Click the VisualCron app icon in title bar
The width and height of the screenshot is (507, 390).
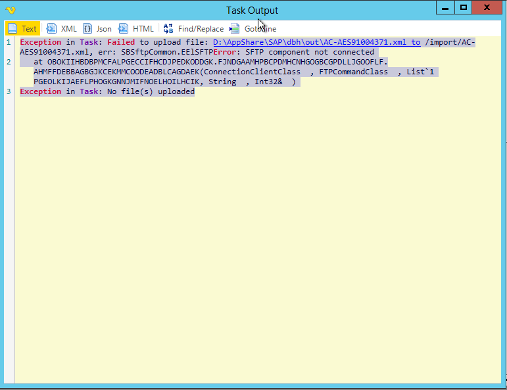[10, 10]
